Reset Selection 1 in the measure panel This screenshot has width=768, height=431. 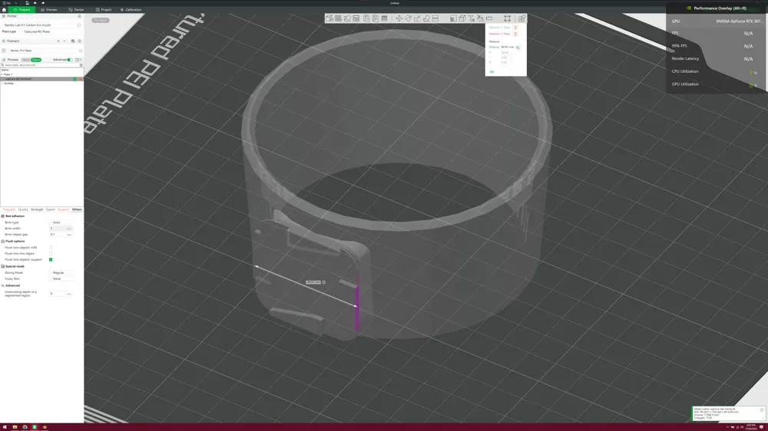coord(515,28)
